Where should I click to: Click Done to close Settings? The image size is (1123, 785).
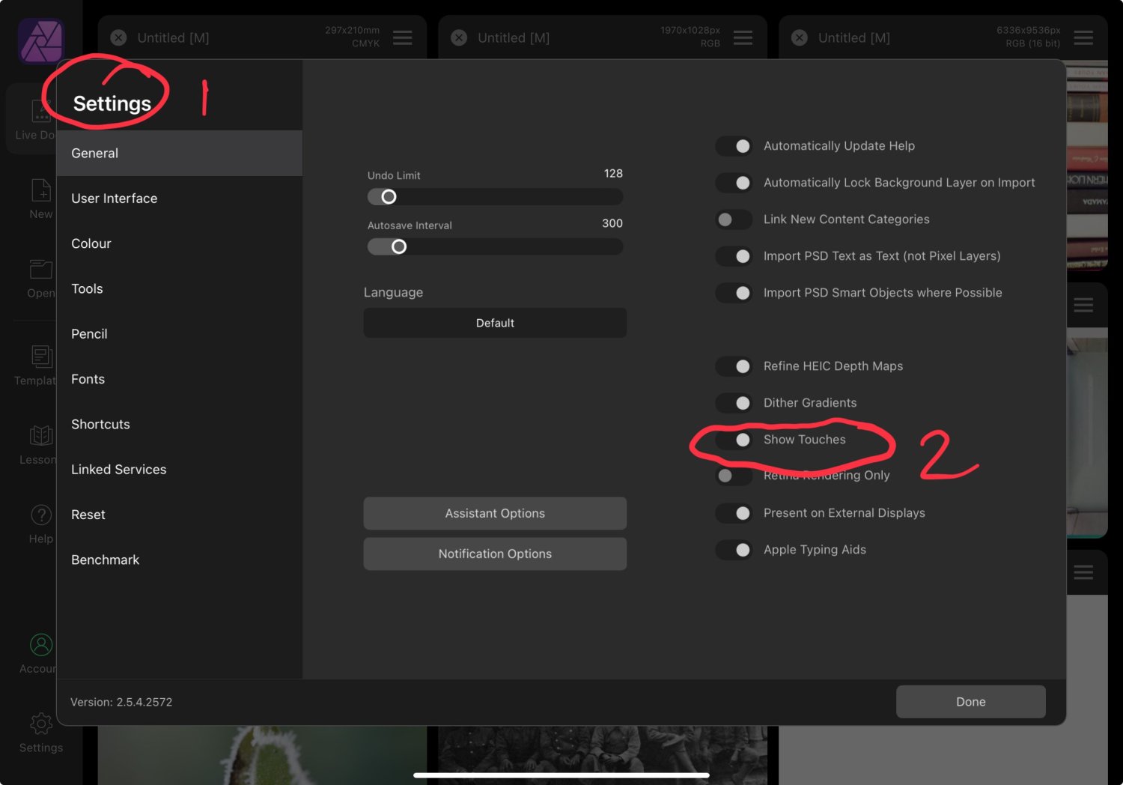click(x=971, y=702)
